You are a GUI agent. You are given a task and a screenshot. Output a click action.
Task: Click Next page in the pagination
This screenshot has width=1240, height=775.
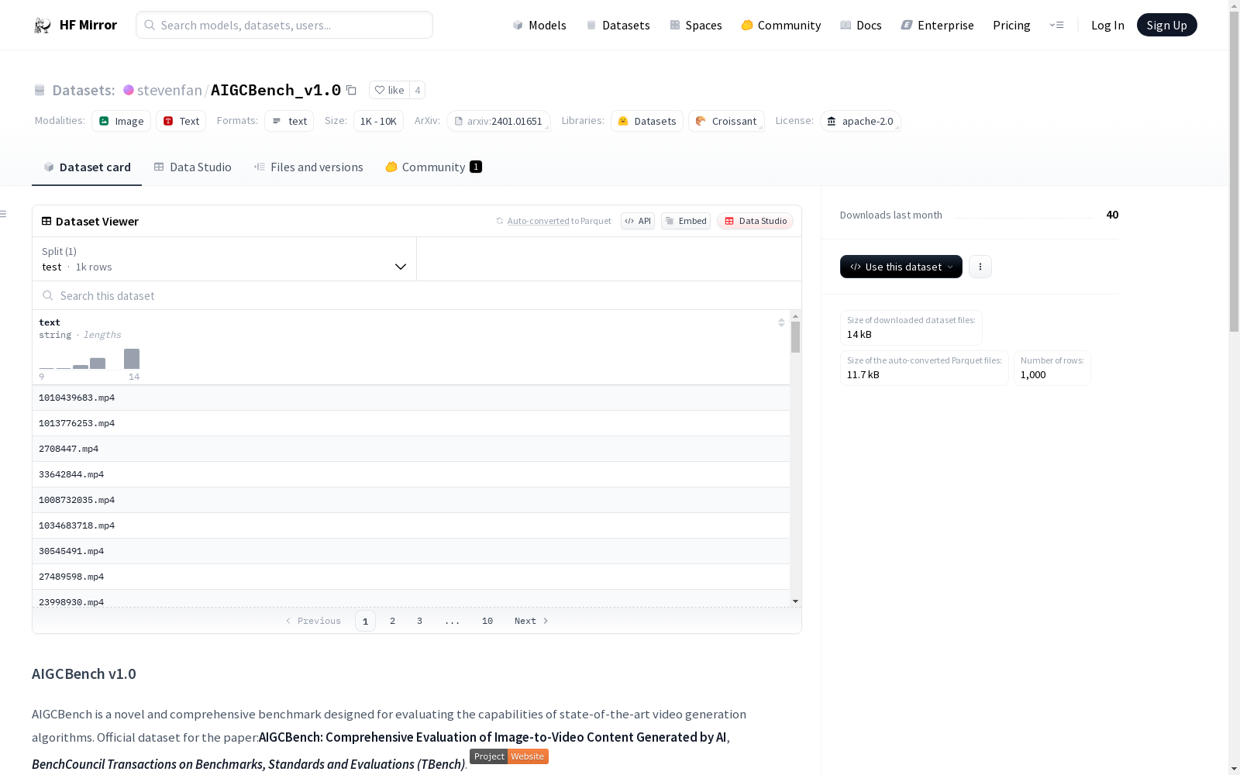pyautogui.click(x=532, y=621)
